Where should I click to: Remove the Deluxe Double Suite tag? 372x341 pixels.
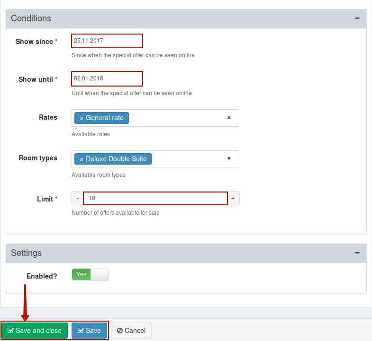pos(82,159)
